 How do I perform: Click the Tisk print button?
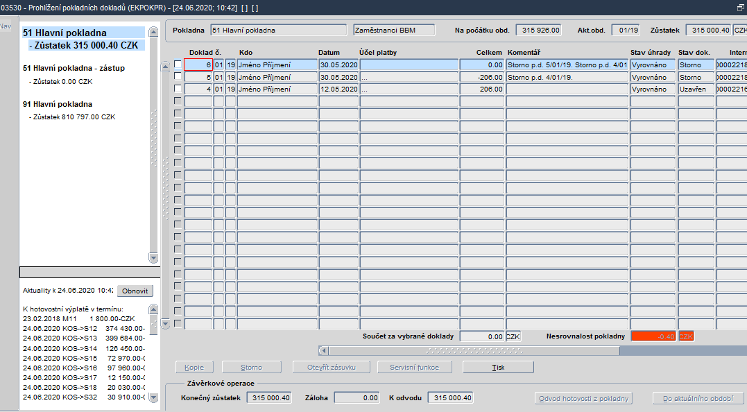pyautogui.click(x=498, y=367)
